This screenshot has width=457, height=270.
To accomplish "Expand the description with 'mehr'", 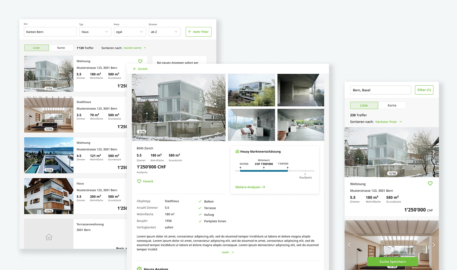I will [228, 252].
